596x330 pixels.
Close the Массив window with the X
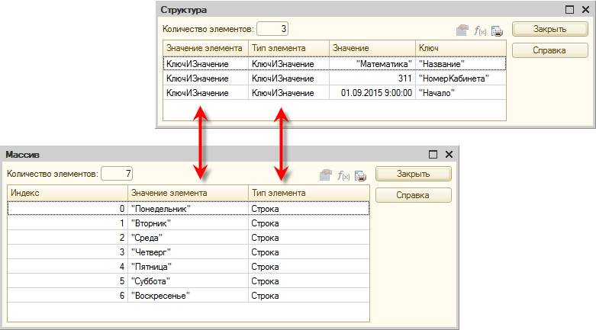click(x=449, y=154)
